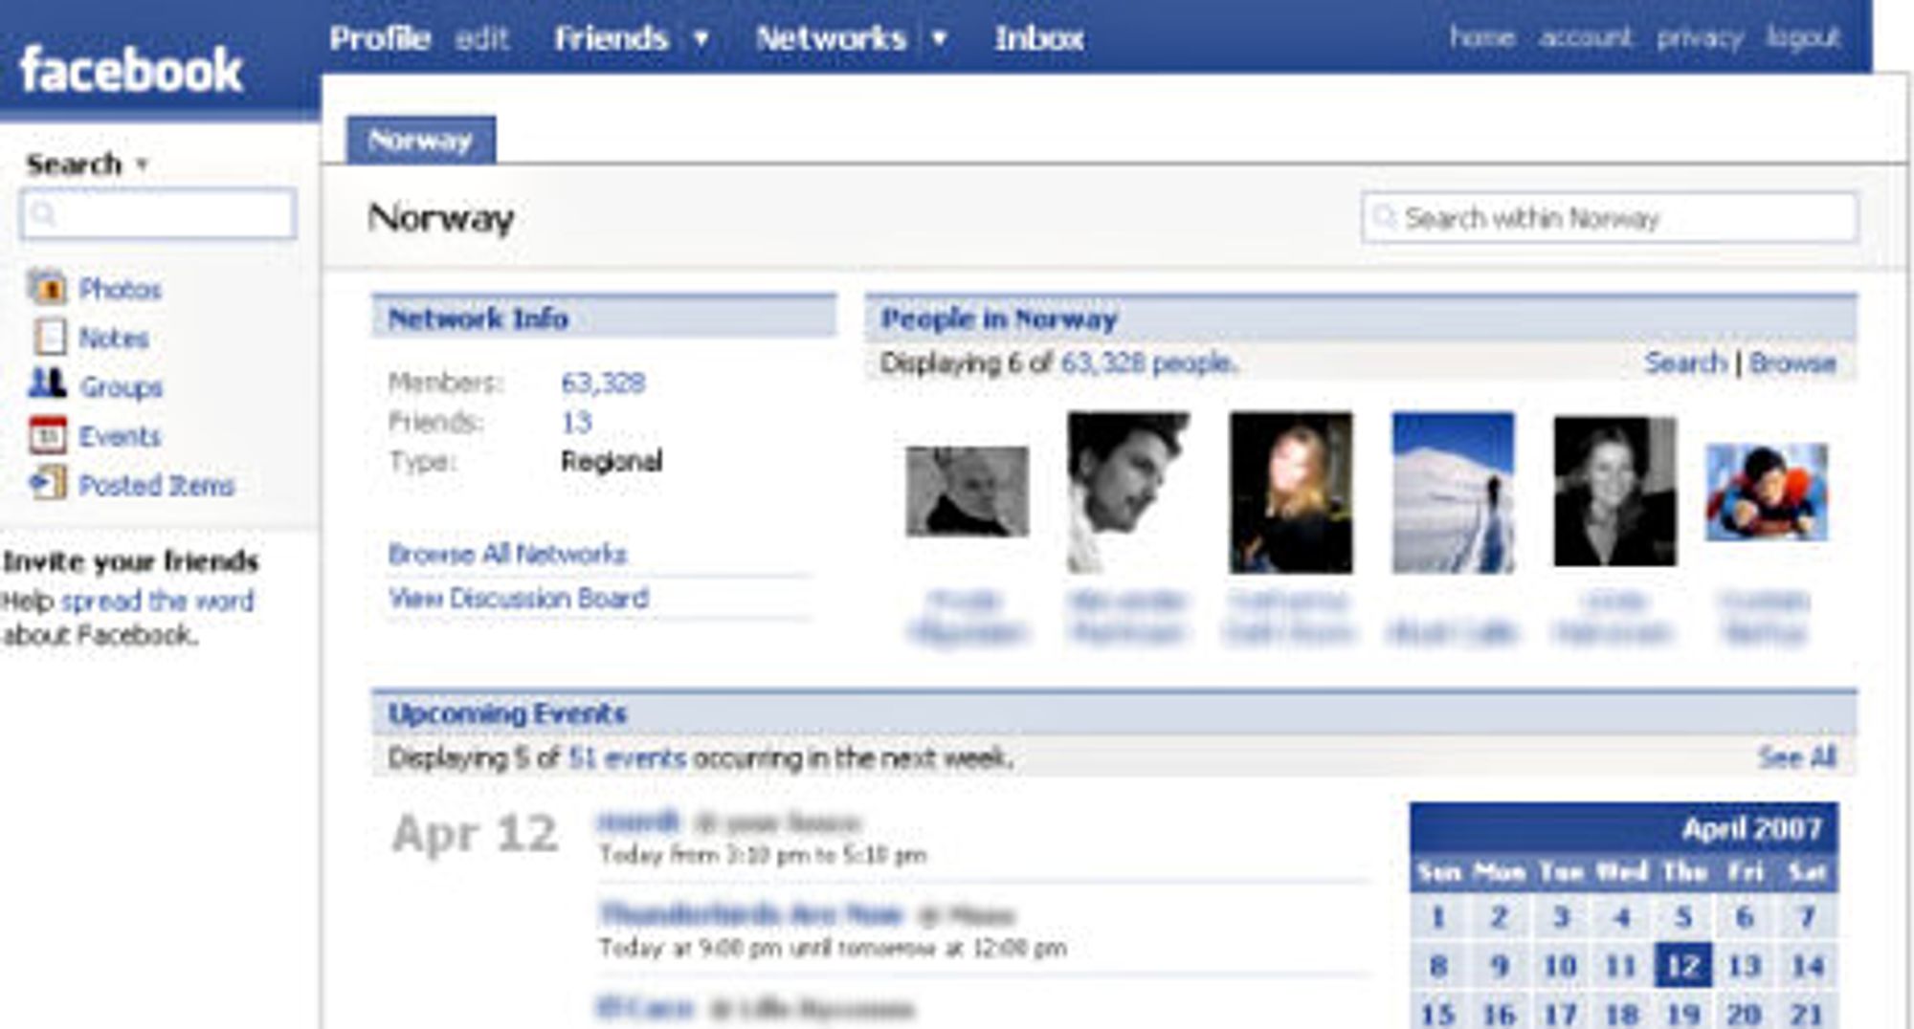The image size is (1914, 1029).
Task: Open the privacy link
Action: (1700, 38)
